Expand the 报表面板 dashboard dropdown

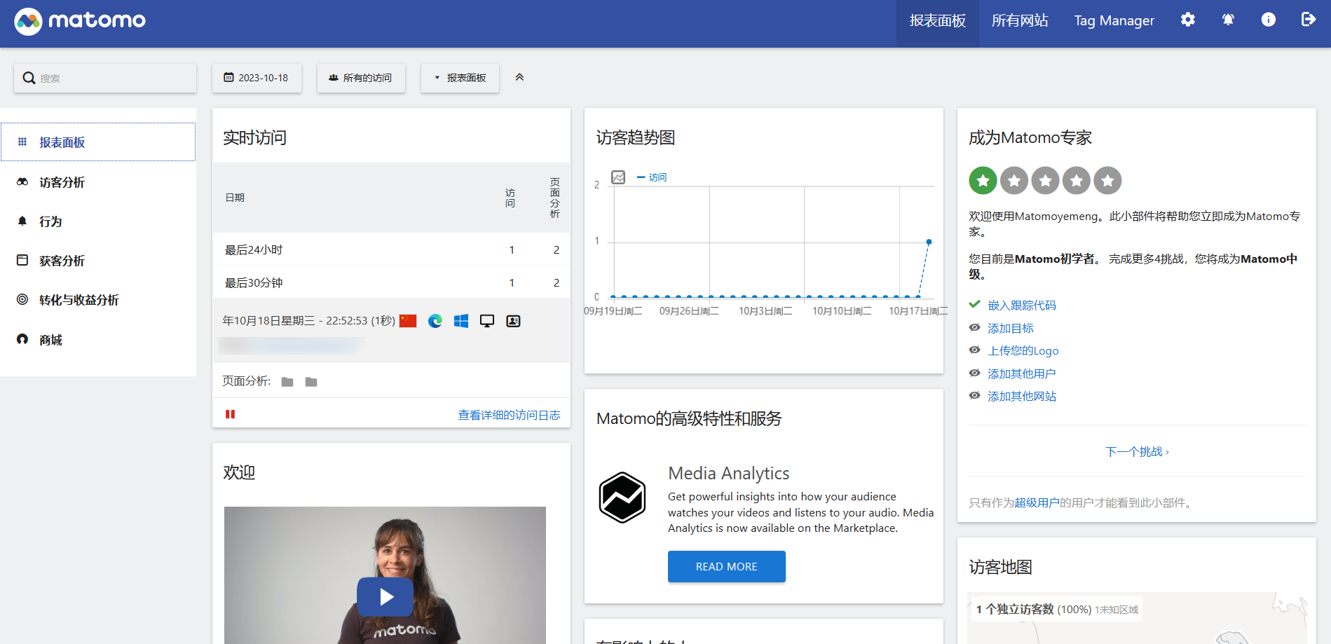pyautogui.click(x=460, y=78)
